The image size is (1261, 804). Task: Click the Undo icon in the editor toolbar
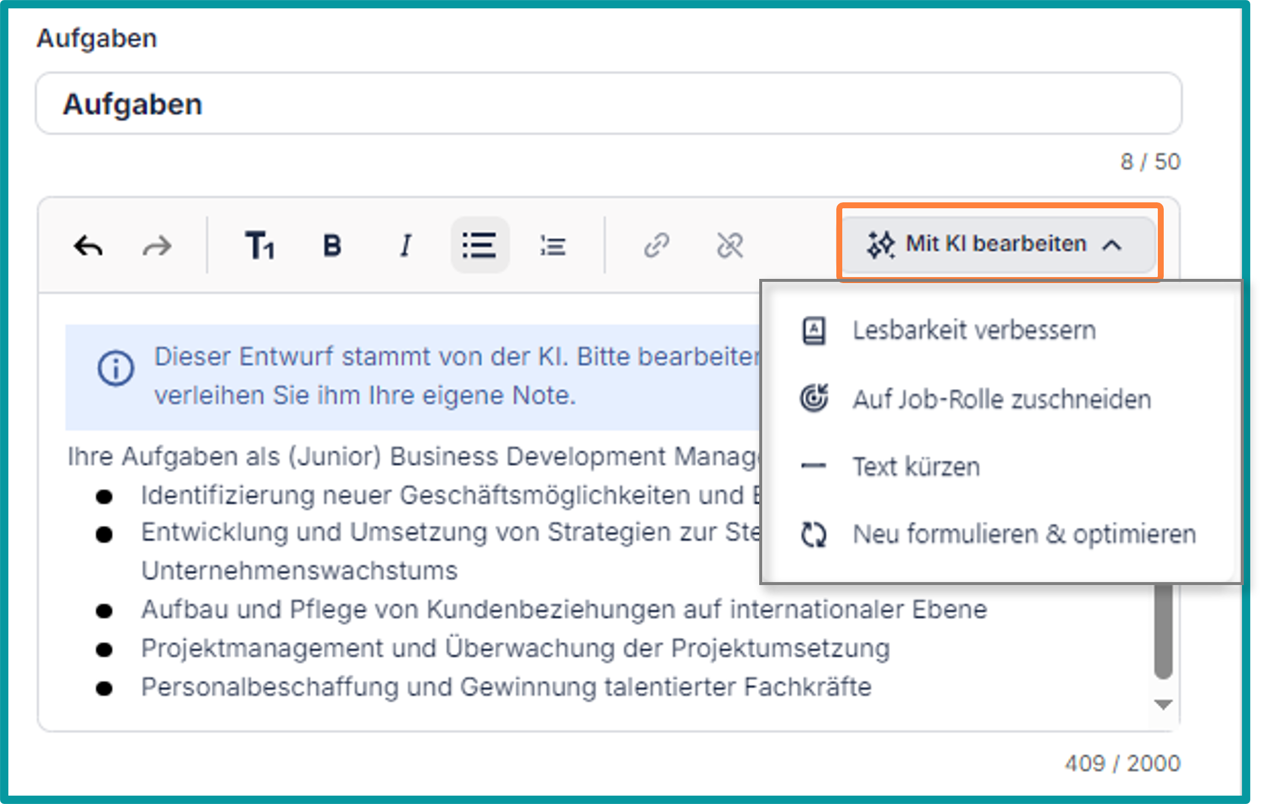point(89,245)
